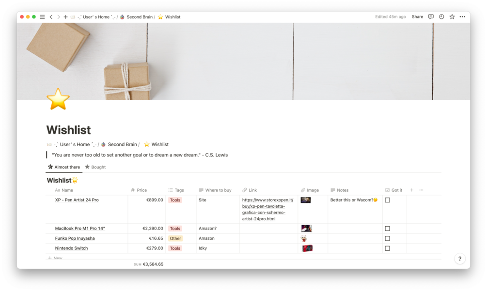Screen dimensions: 487x291
Task: Check Got it for XP - Pen Artist 24 Pro
Action: pyautogui.click(x=387, y=200)
